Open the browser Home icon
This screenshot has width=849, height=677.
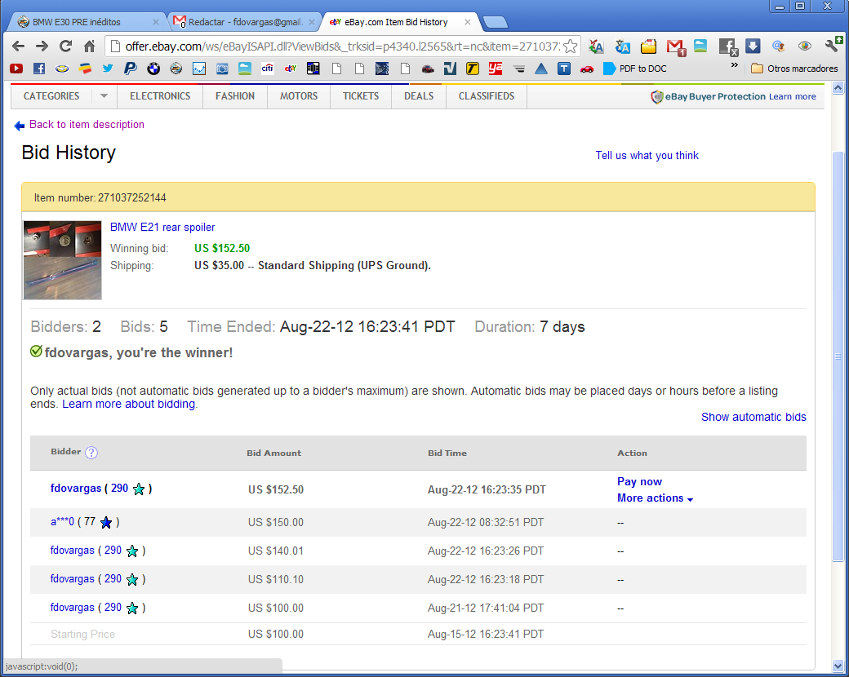[x=89, y=46]
